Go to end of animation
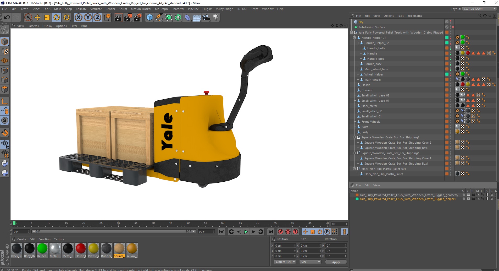Image resolution: width=499 pixels, height=271 pixels. tap(271, 232)
